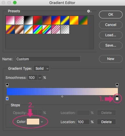Open the peach Color swatch picker
The height and width of the screenshot is (136, 125).
click(33, 122)
